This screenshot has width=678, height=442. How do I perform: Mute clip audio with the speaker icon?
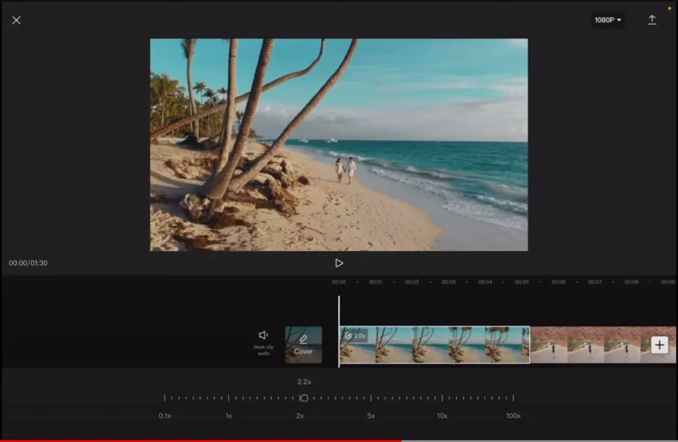click(x=264, y=336)
